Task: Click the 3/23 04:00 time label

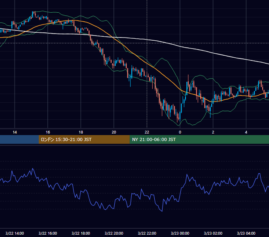Action: (246, 233)
